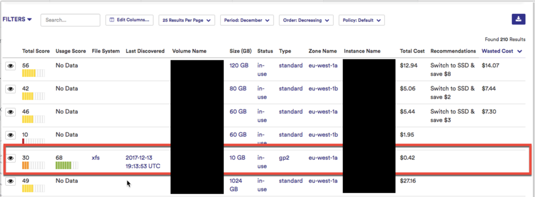Click the Switch to SSD & save $3 recommendation
The height and width of the screenshot is (197, 535).
click(x=453, y=115)
